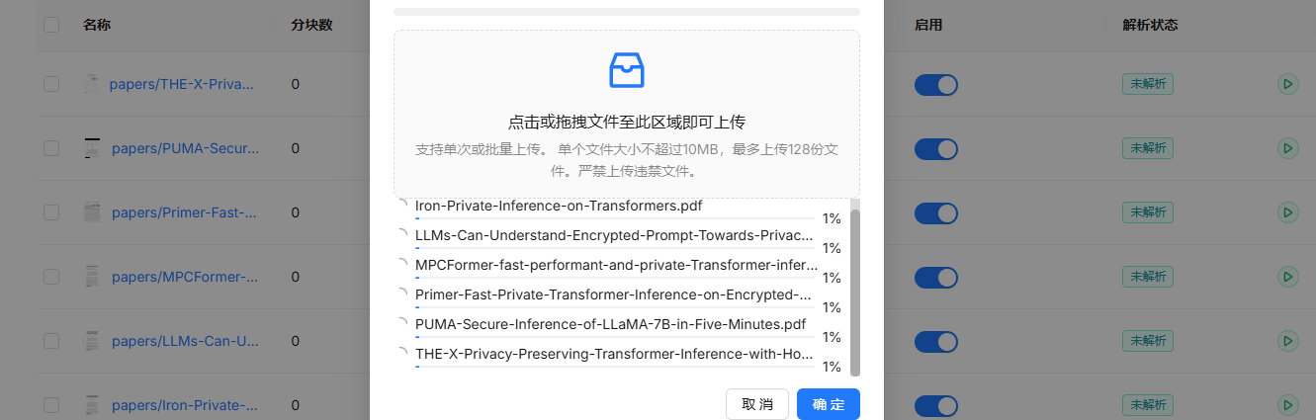This screenshot has height=420, width=1316.
Task: Switch off the MPCFormer enable toggle
Action: click(935, 278)
